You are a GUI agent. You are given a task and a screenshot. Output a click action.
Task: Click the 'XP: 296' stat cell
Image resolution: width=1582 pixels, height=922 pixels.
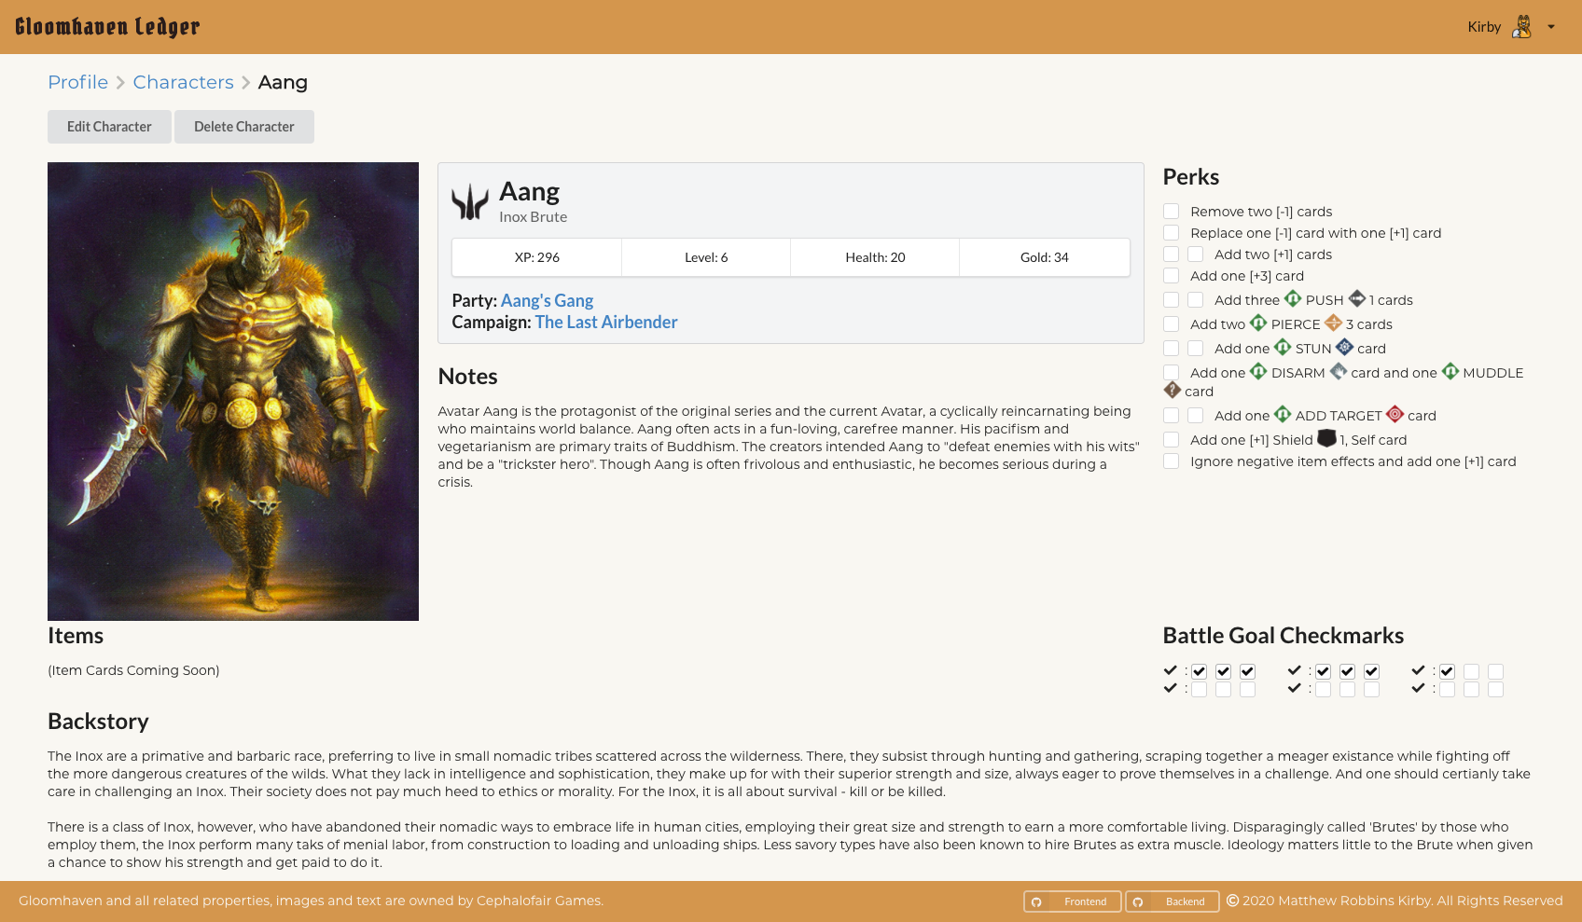(x=537, y=257)
